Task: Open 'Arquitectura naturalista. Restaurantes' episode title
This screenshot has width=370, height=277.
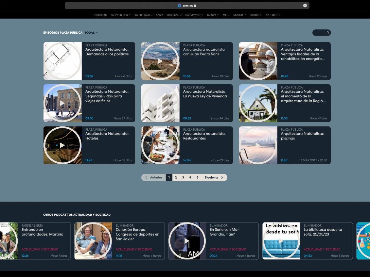Action: pos(204,136)
